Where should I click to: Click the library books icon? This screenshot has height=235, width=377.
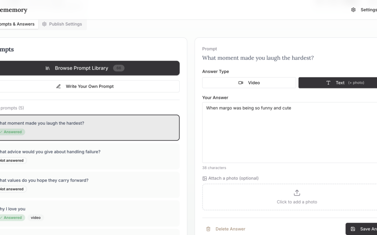coord(48,68)
